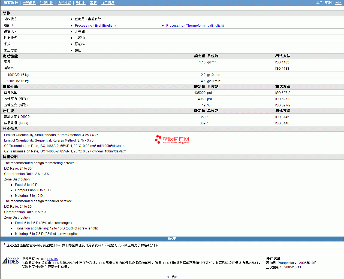The height and width of the screenshot is (279, 344).
Task: Select 英制 units at top right
Action: [x=328, y=3]
